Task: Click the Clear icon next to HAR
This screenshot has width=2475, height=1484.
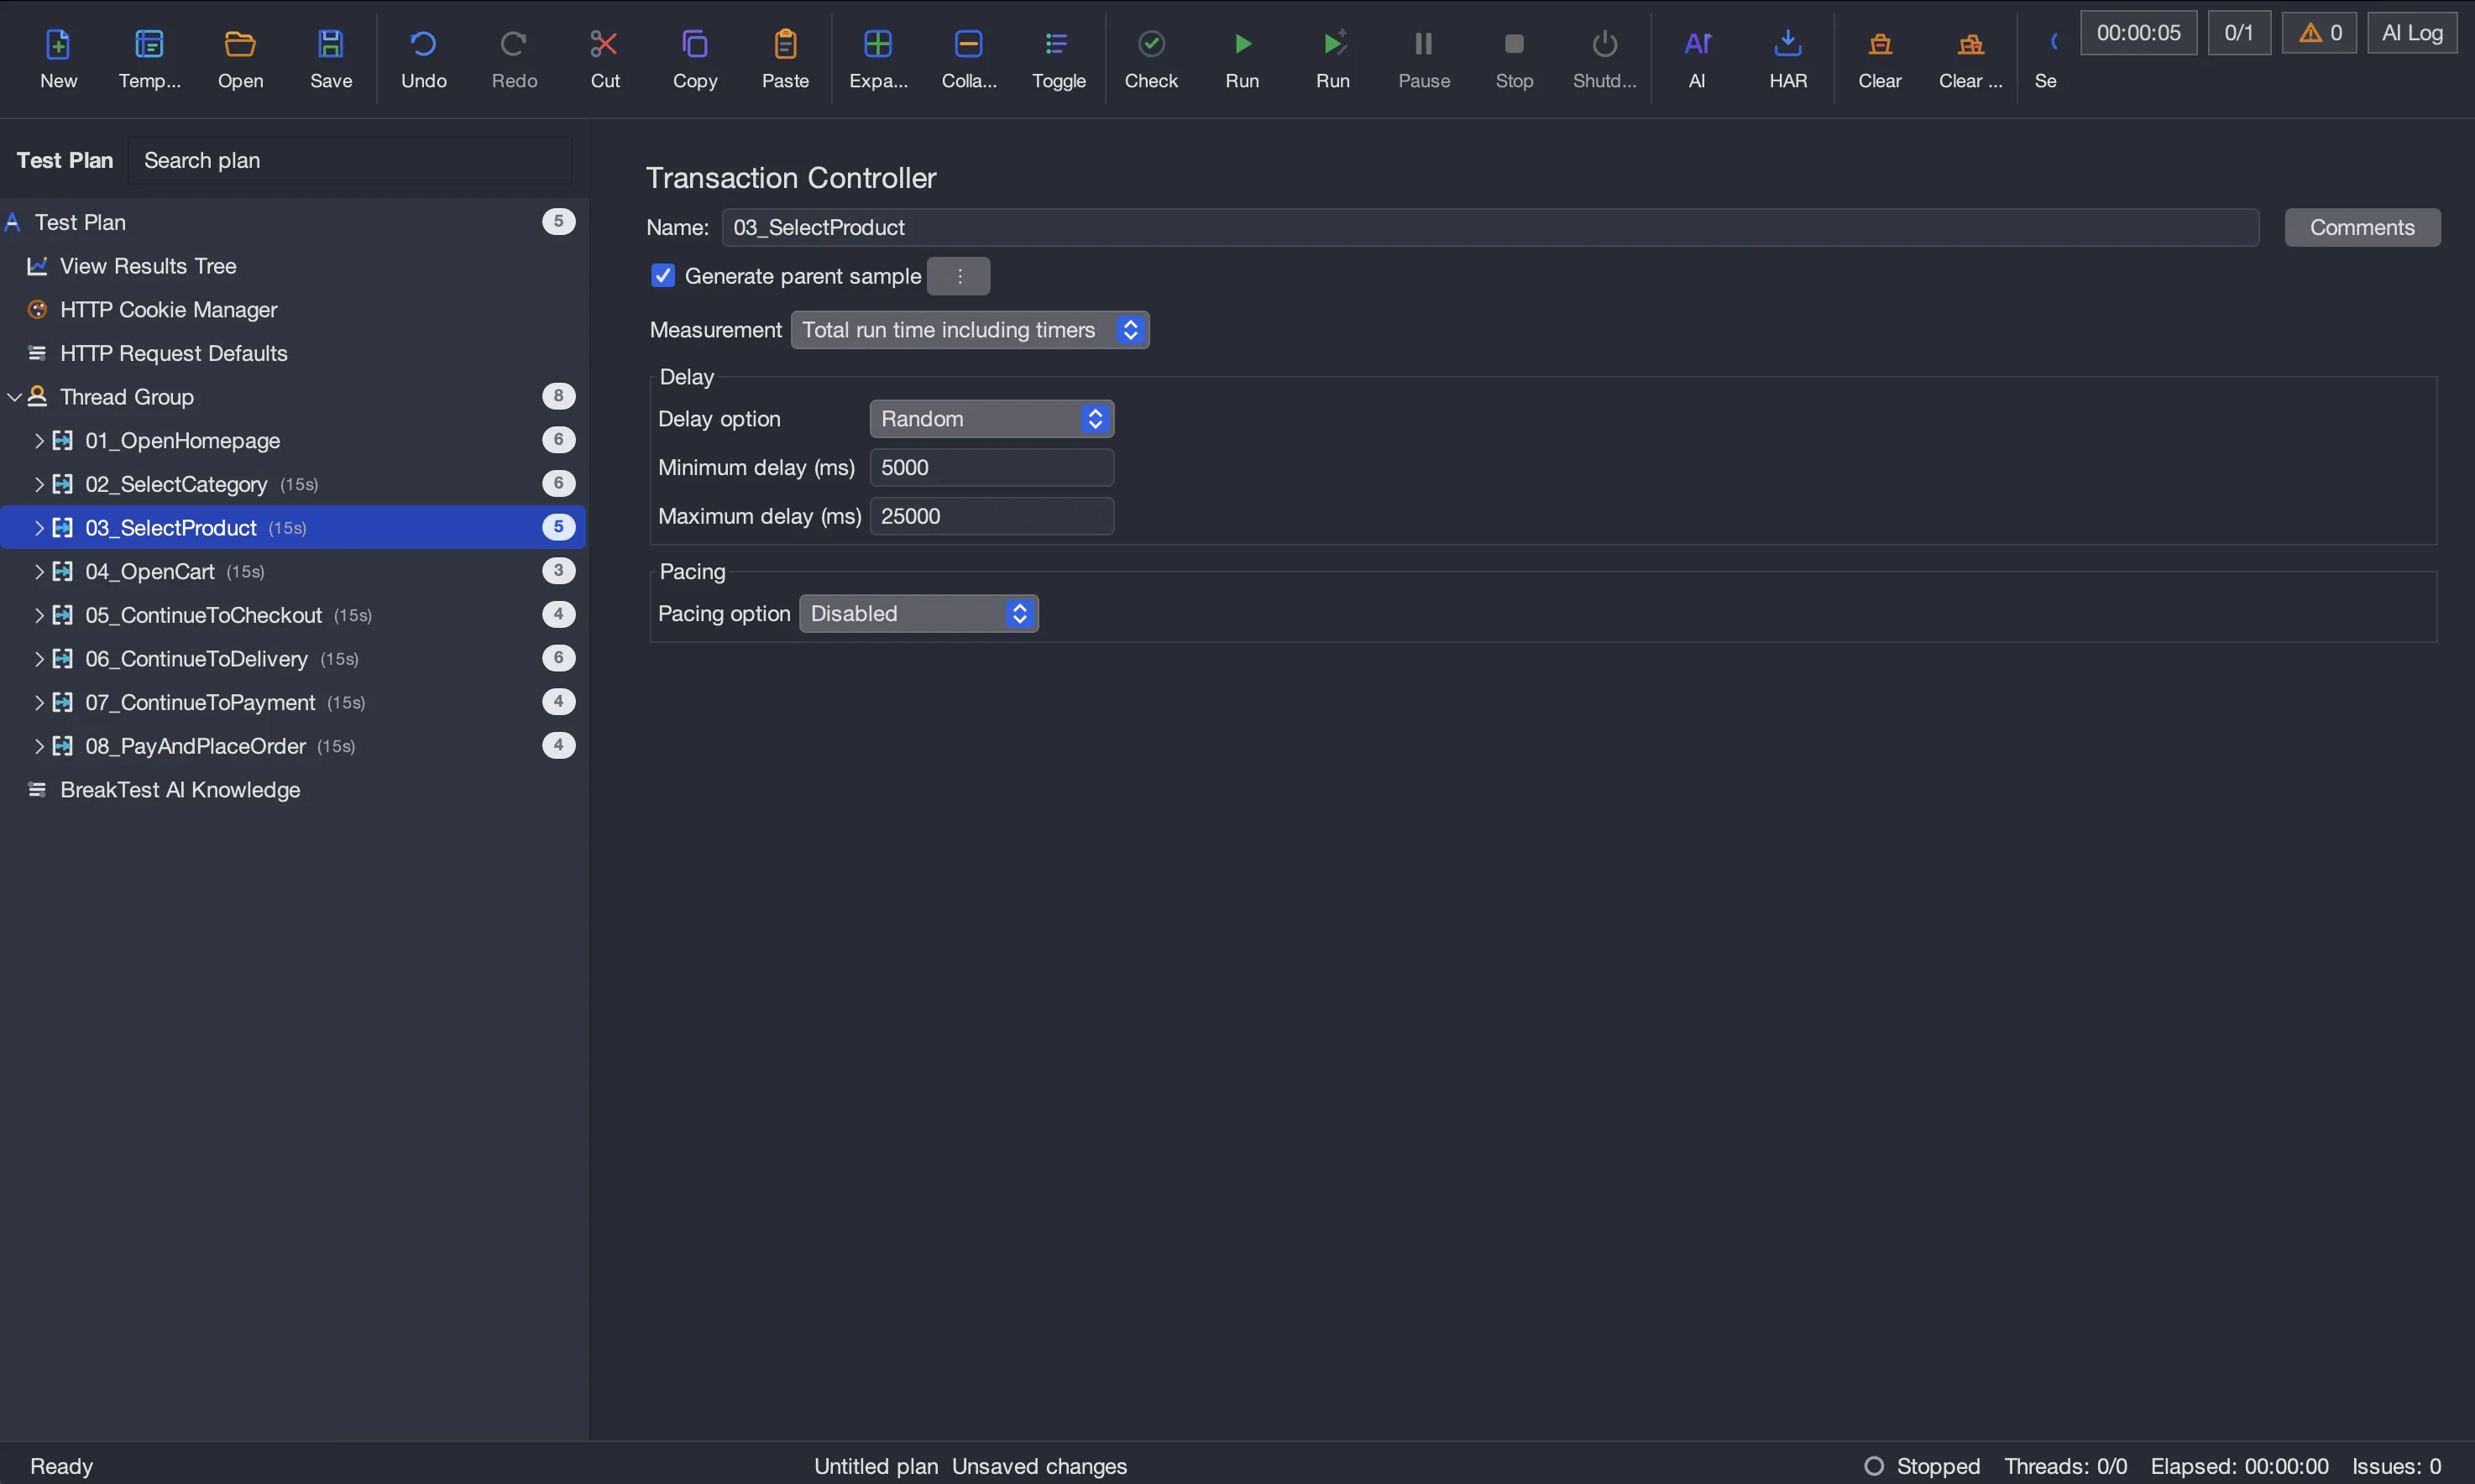Action: (1880, 44)
